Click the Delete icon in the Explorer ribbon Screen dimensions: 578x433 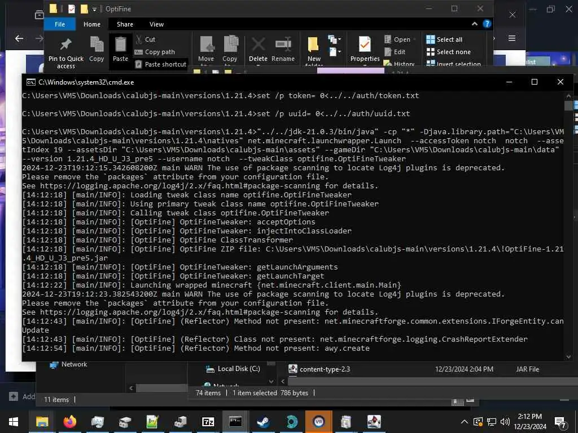point(258,49)
